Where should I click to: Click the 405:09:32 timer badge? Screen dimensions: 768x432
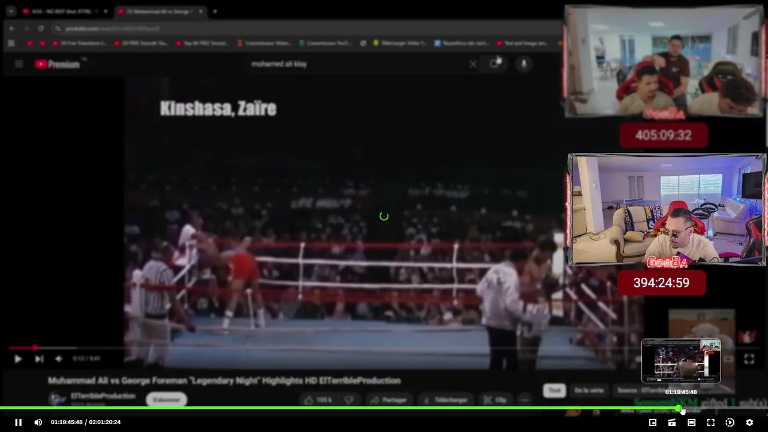click(x=664, y=136)
